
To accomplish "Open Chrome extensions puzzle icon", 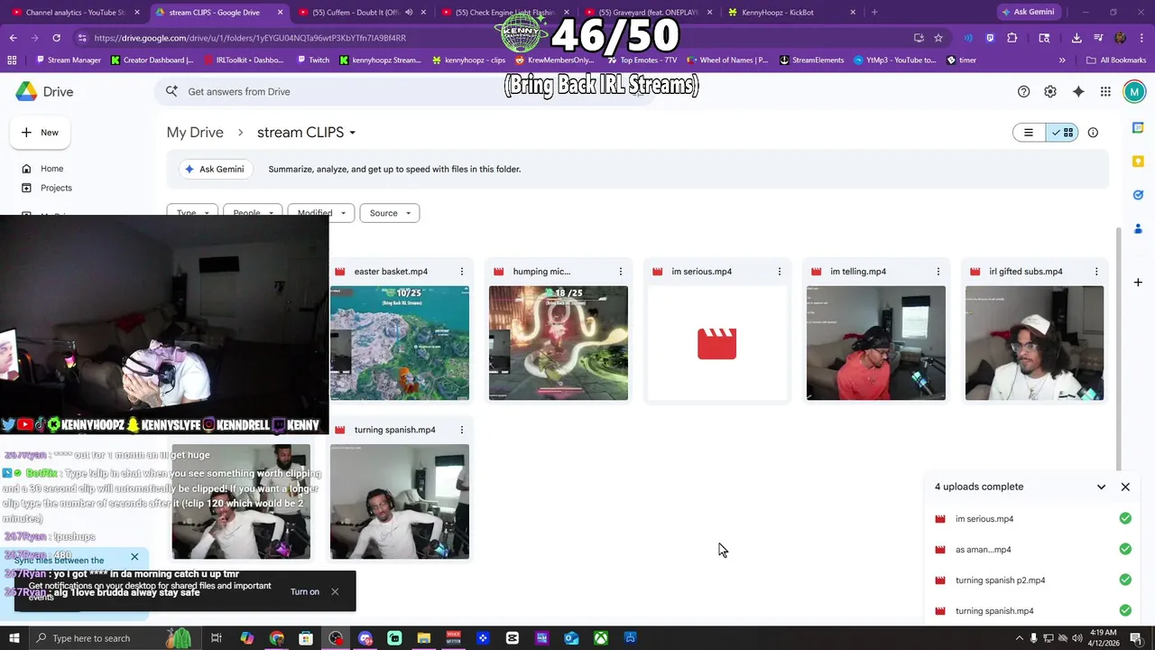I will (x=1012, y=38).
